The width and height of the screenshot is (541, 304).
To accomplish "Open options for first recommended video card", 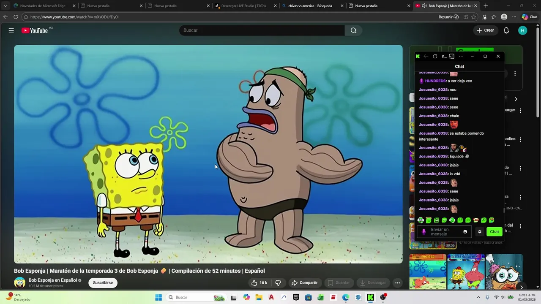I will [515, 73].
